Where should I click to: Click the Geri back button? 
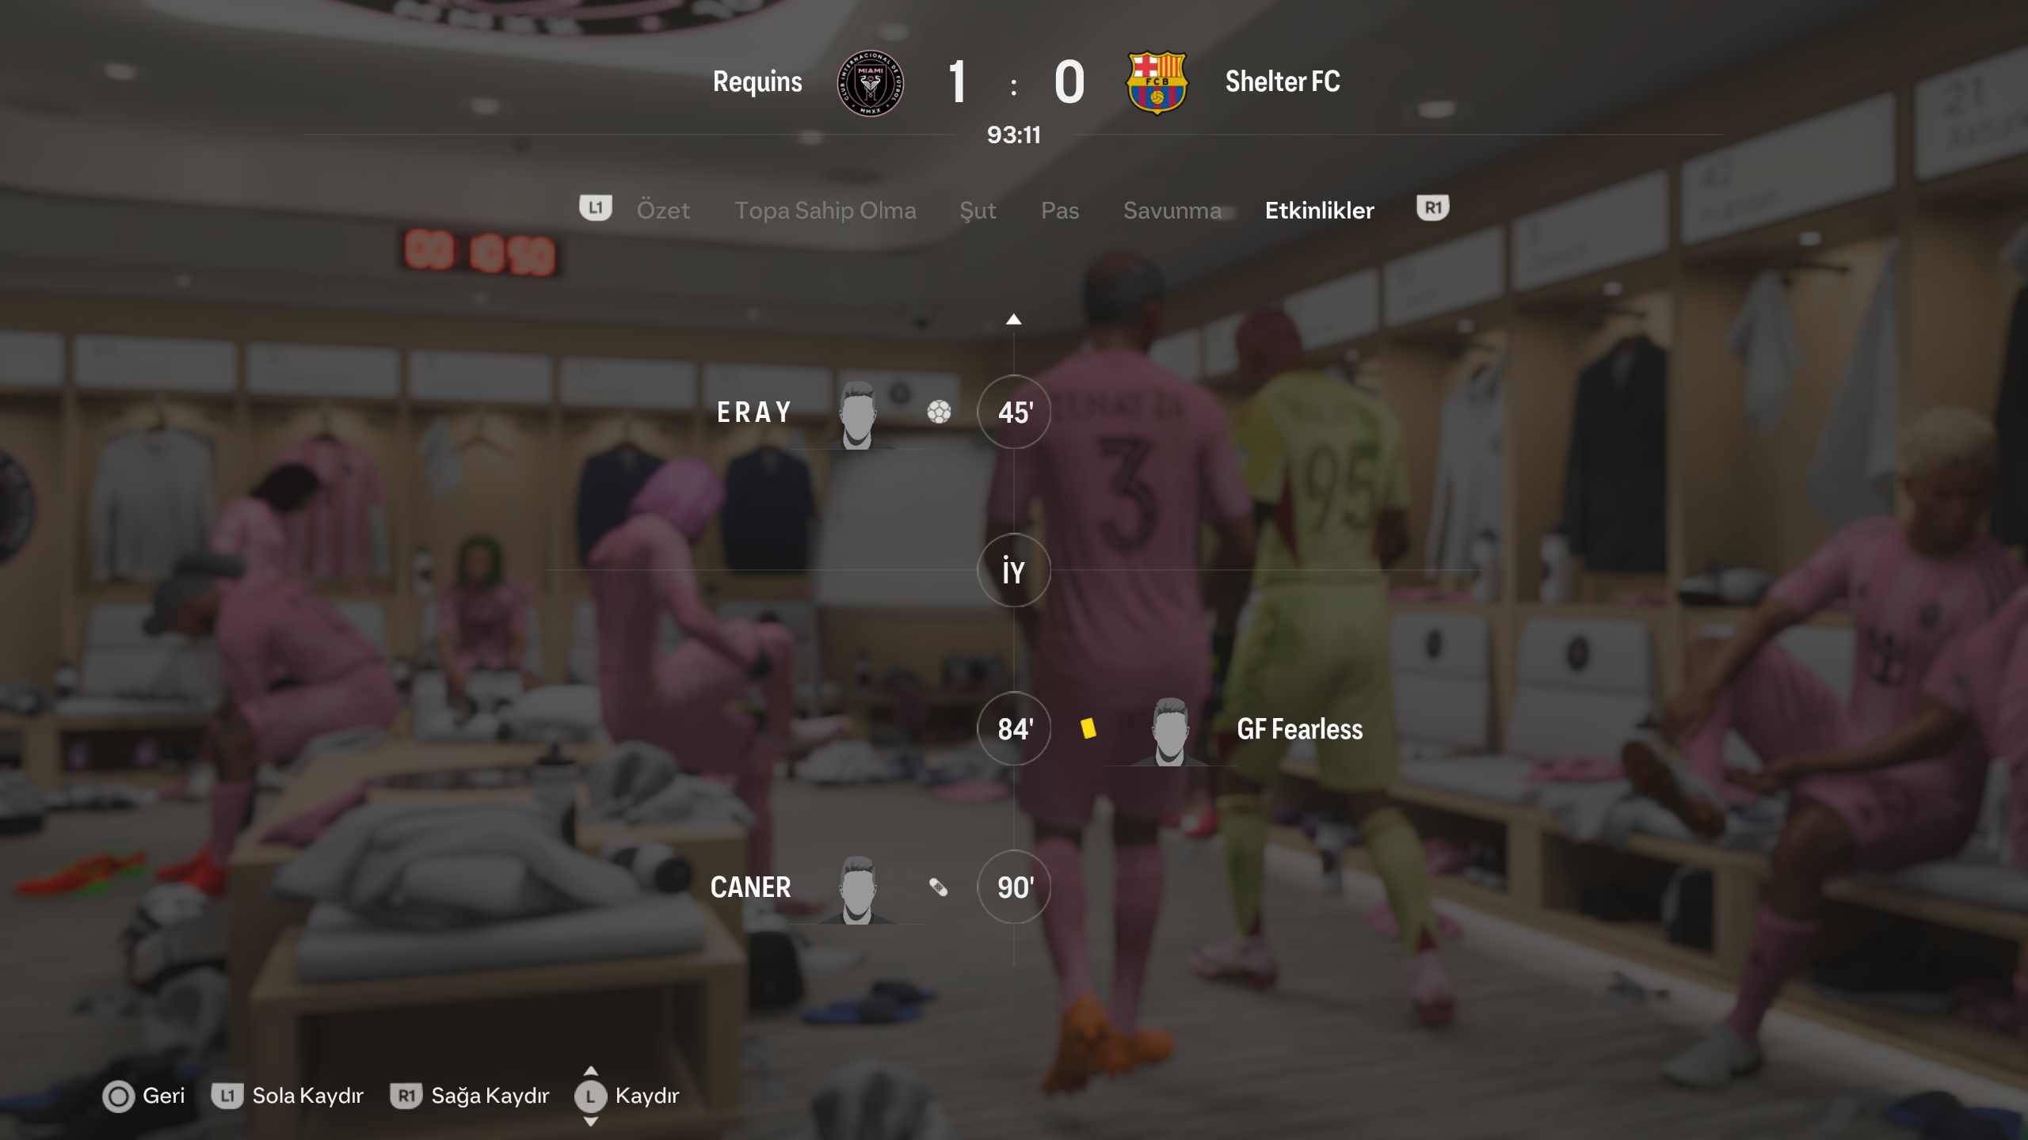pos(143,1096)
